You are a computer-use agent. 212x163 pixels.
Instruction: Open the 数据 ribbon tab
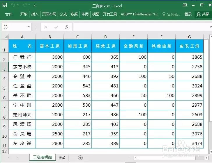74,14
